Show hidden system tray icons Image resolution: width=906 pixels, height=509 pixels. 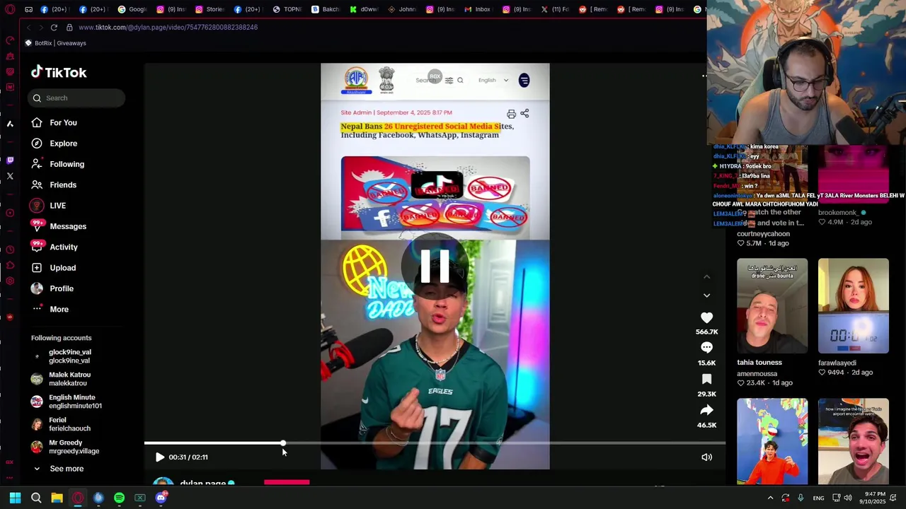point(770,498)
